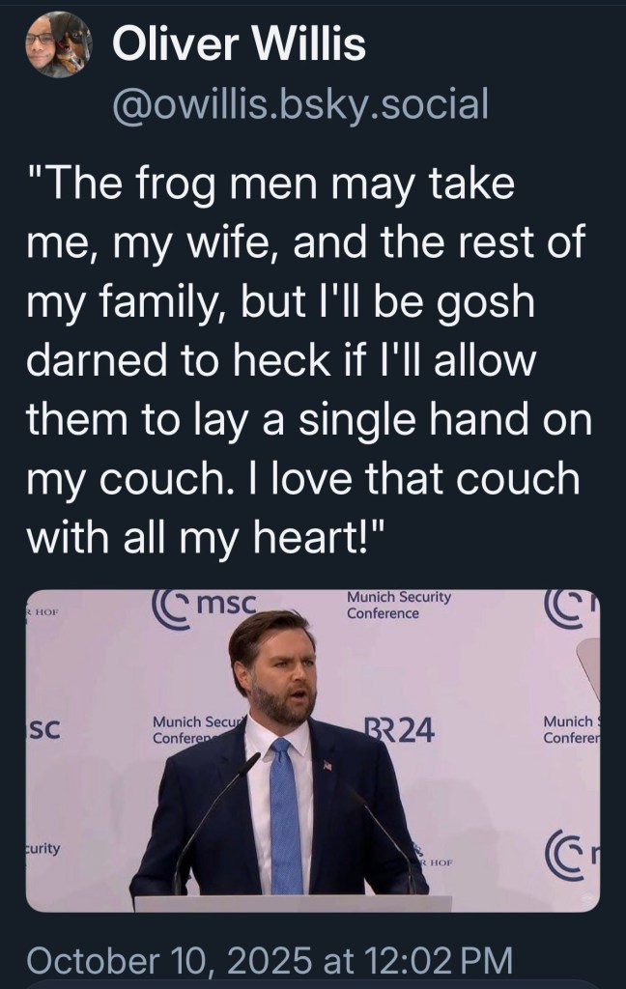The image size is (626, 989).
Task: Click the Munich Security Conference text at top center
Action: pos(397,606)
